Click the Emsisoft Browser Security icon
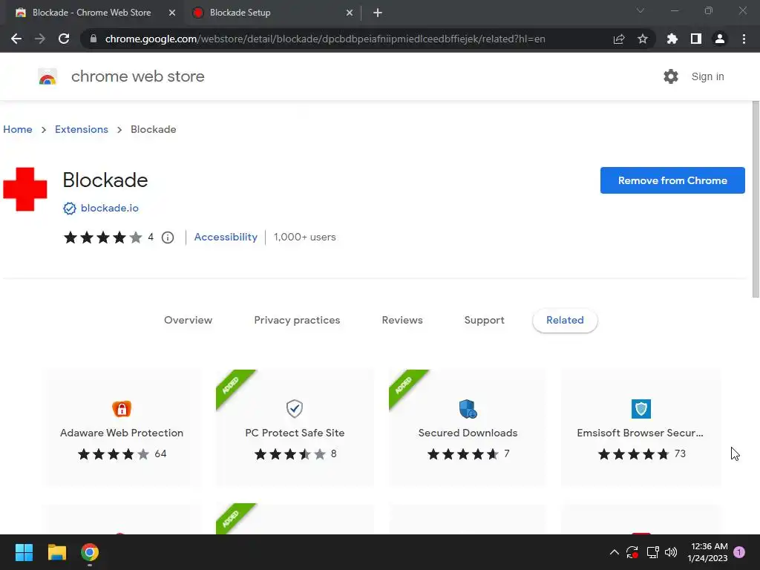Screen dimensions: 760x570 point(641,409)
